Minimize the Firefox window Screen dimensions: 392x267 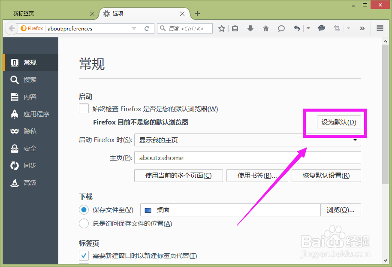(353, 5)
